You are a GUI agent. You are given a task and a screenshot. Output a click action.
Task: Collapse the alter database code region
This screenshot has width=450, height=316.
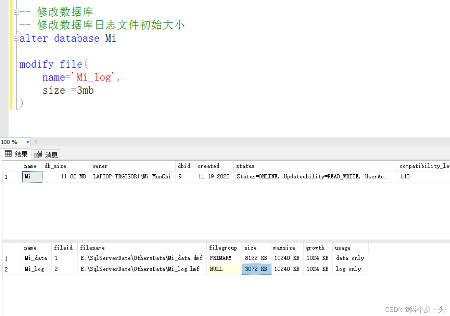[x=16, y=38]
